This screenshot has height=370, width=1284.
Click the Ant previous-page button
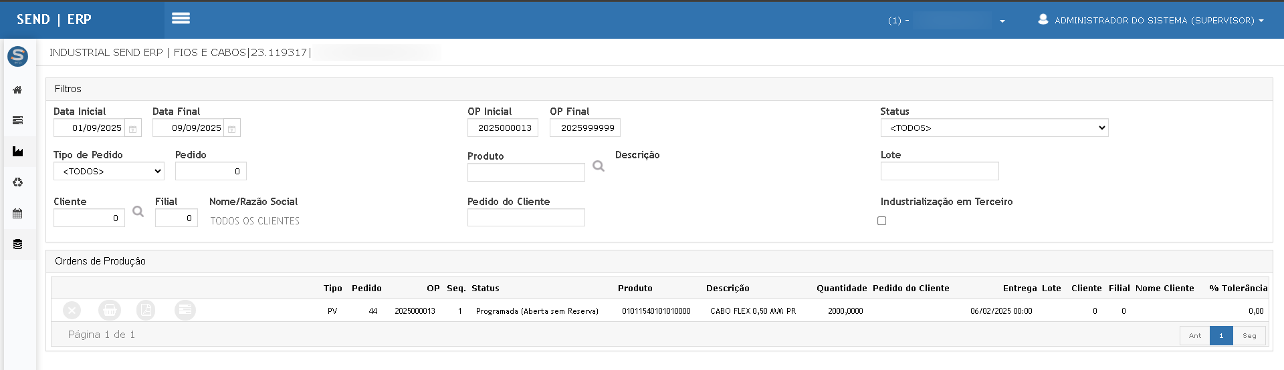(x=1194, y=335)
